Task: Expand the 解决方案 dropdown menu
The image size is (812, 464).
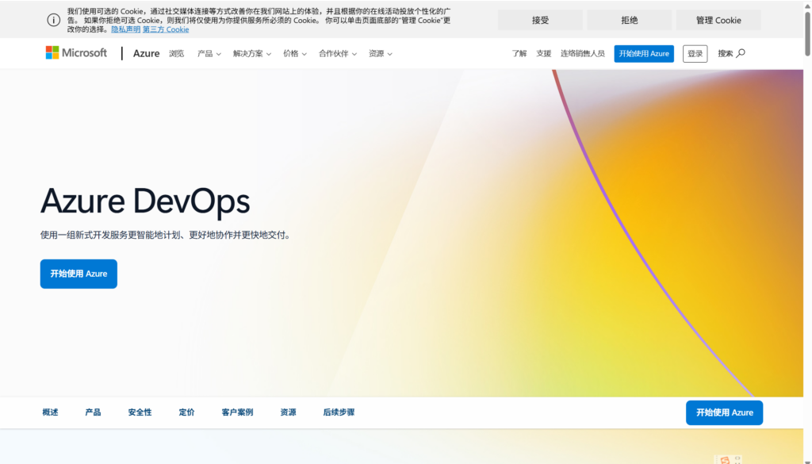Action: pos(252,53)
